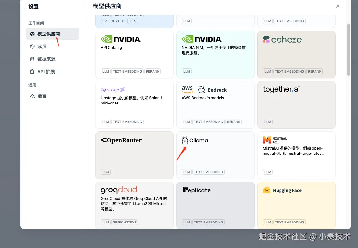Click the TTS tag on top-left card

point(133,21)
